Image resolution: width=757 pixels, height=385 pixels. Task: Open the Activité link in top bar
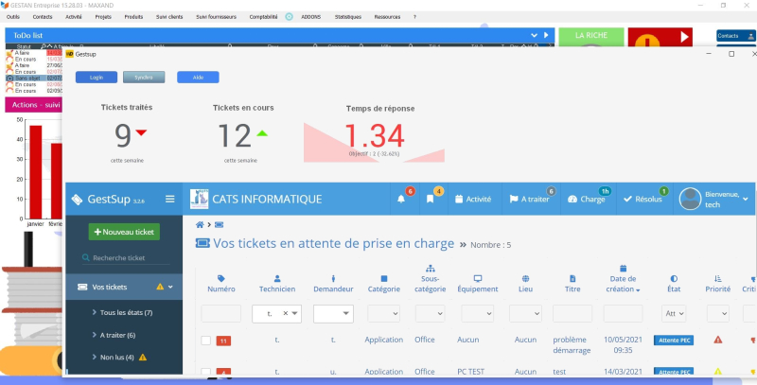(x=473, y=200)
